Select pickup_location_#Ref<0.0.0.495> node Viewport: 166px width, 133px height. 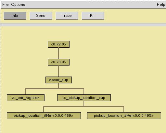pos(124,115)
